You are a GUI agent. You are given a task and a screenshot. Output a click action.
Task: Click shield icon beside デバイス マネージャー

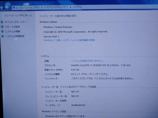[x=2, y=22]
